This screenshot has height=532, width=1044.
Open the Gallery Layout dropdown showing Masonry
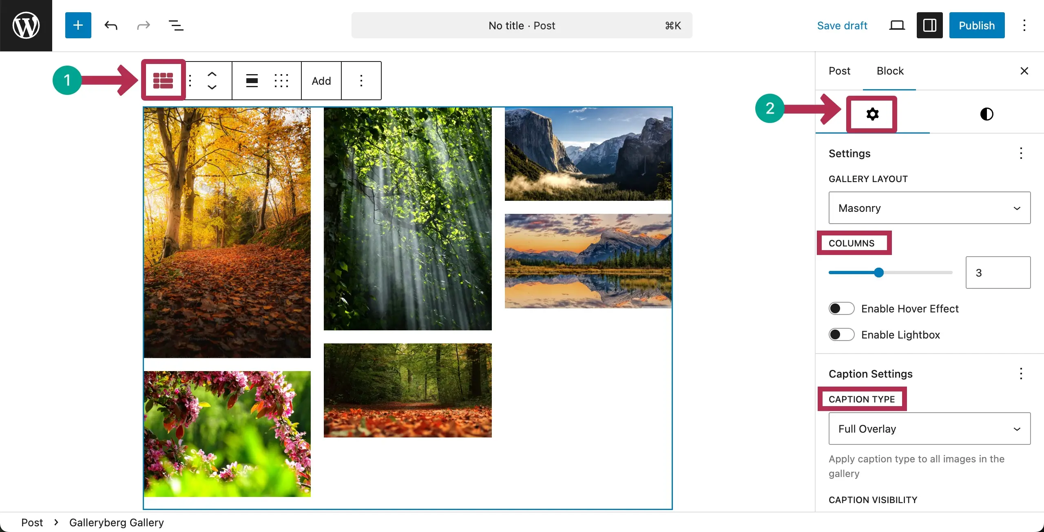(929, 208)
